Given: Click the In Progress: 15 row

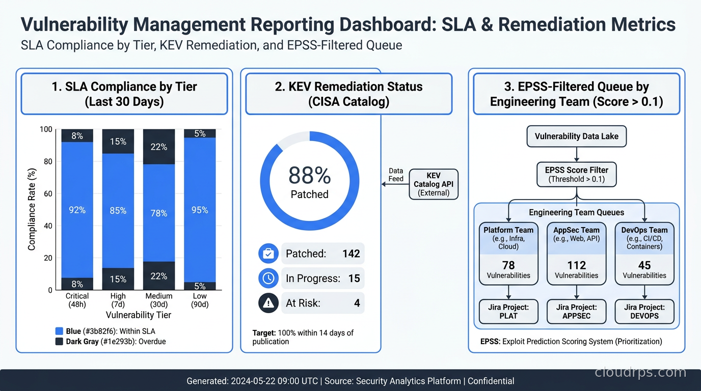Looking at the screenshot, I should (323, 278).
